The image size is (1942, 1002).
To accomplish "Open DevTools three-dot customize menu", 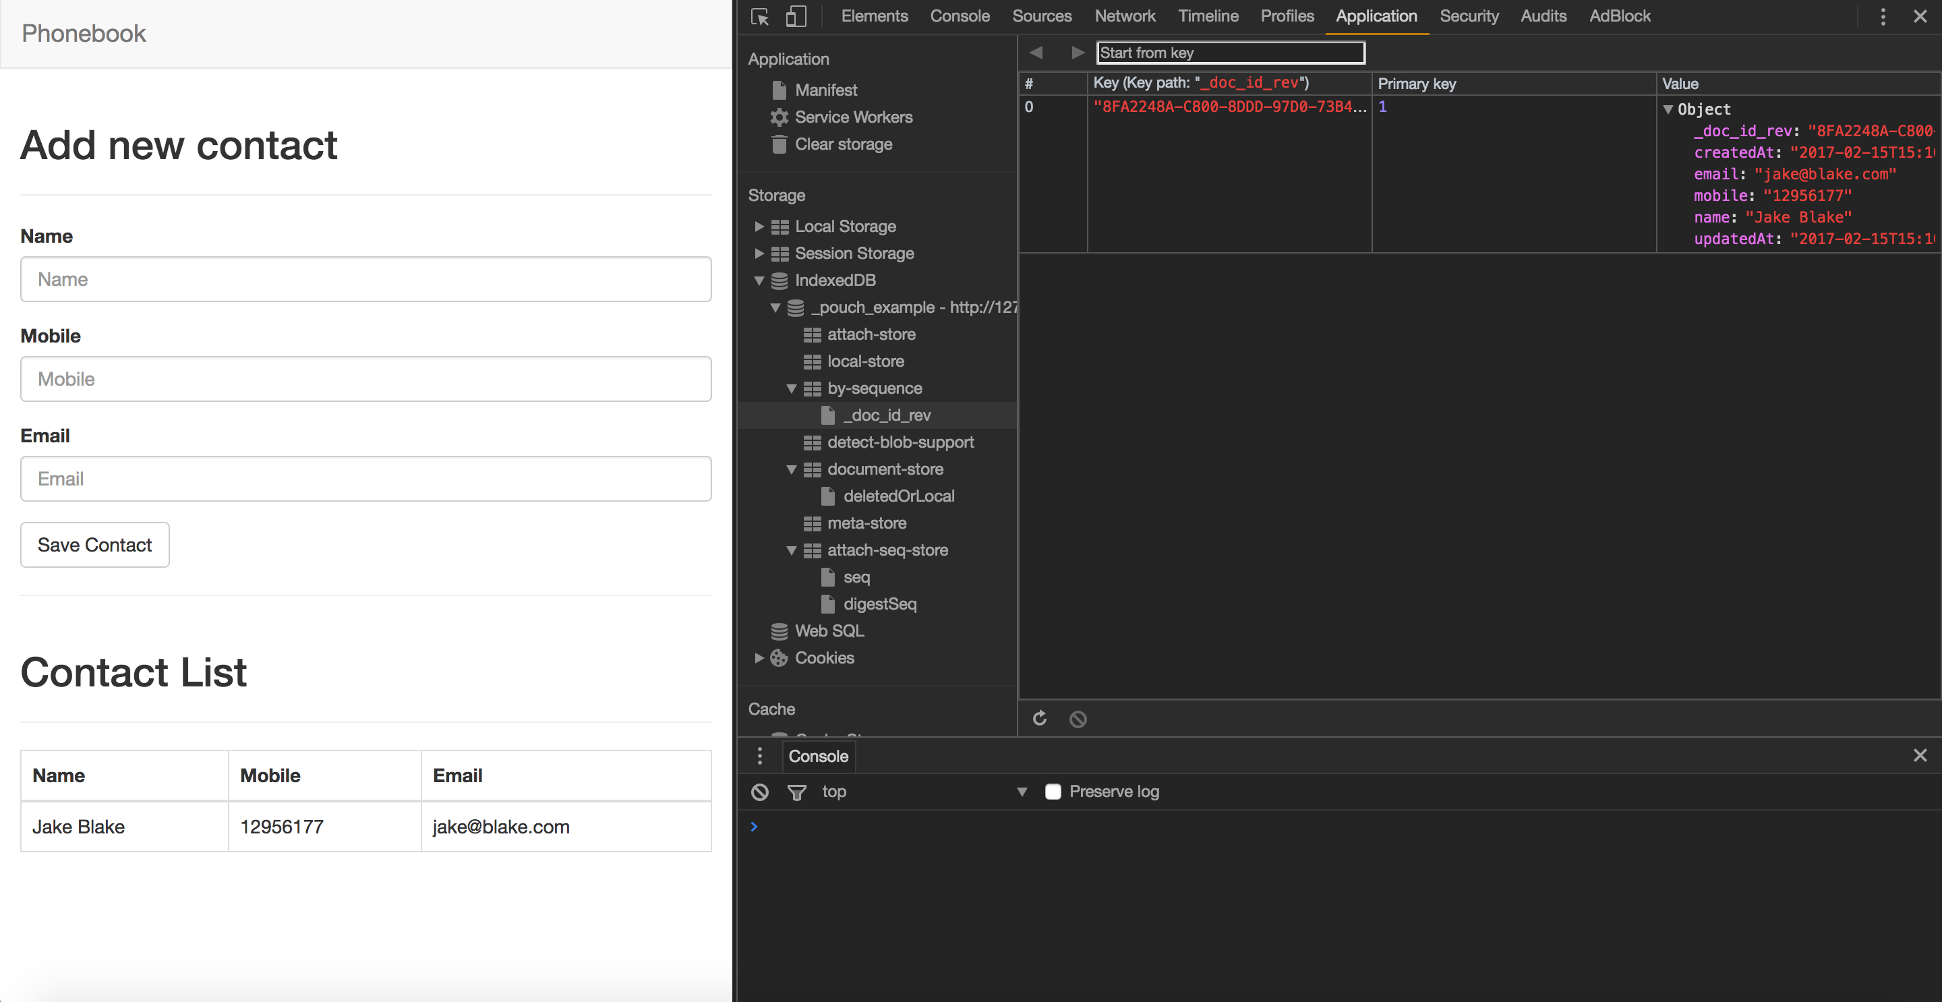I will pyautogui.click(x=1883, y=17).
